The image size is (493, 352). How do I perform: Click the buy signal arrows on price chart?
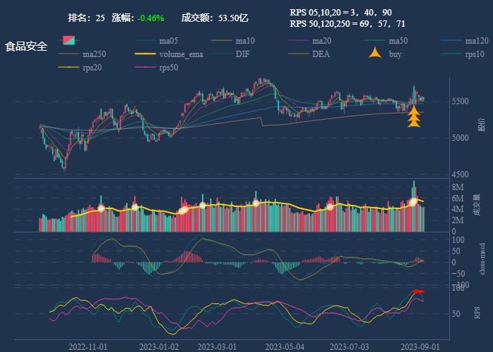(414, 118)
